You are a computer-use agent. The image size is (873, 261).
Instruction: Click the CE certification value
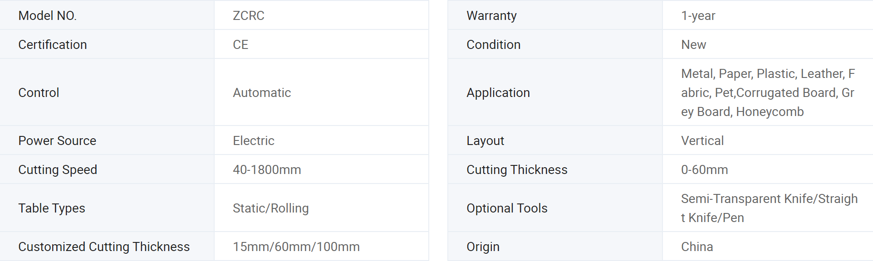240,45
